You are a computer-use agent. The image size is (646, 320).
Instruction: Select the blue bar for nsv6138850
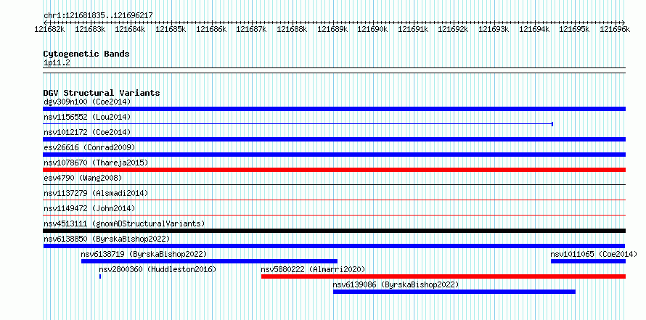click(334, 246)
